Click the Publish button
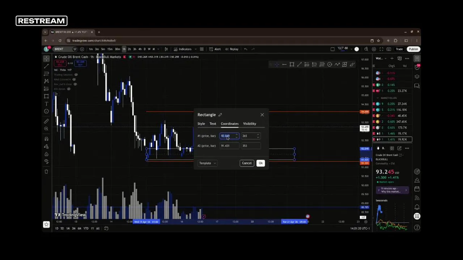 point(413,49)
